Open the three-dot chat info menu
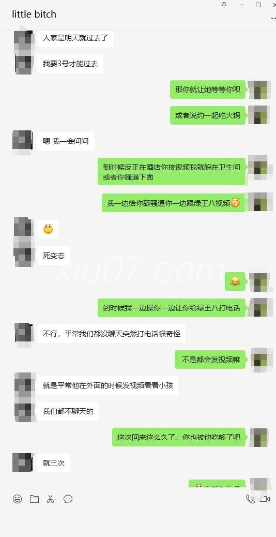The width and height of the screenshot is (276, 537). 273,18
